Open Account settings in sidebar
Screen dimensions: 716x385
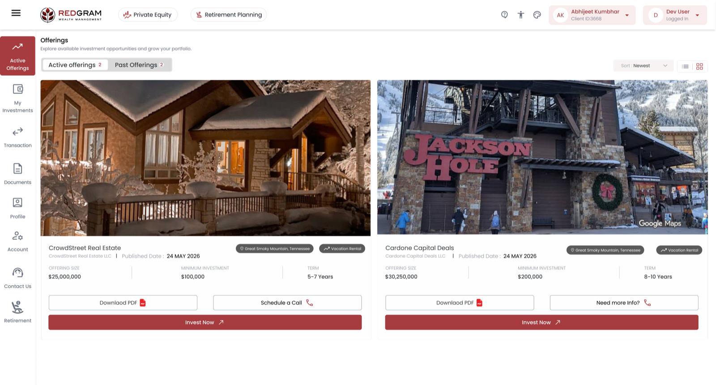[17, 242]
